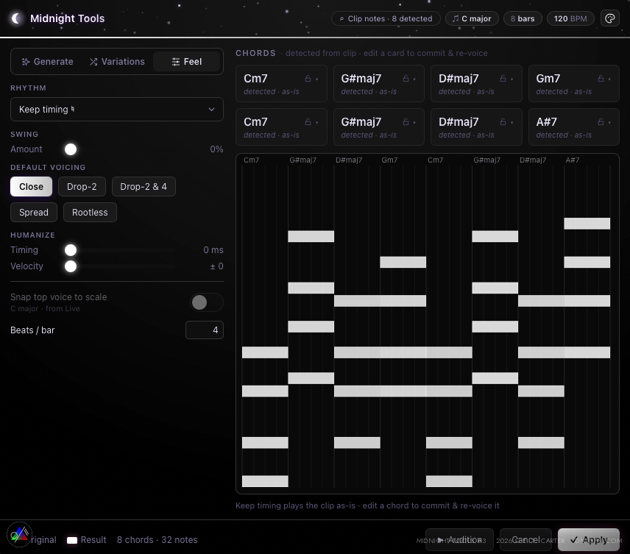630x554 pixels.
Task: Select Spread voicing
Action: pyautogui.click(x=34, y=212)
